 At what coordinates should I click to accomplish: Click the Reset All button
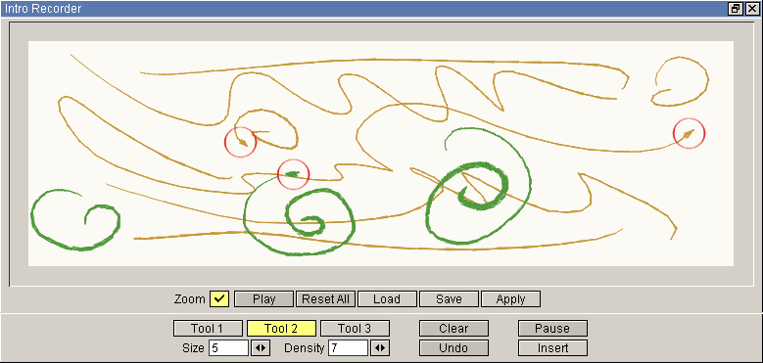tap(325, 299)
